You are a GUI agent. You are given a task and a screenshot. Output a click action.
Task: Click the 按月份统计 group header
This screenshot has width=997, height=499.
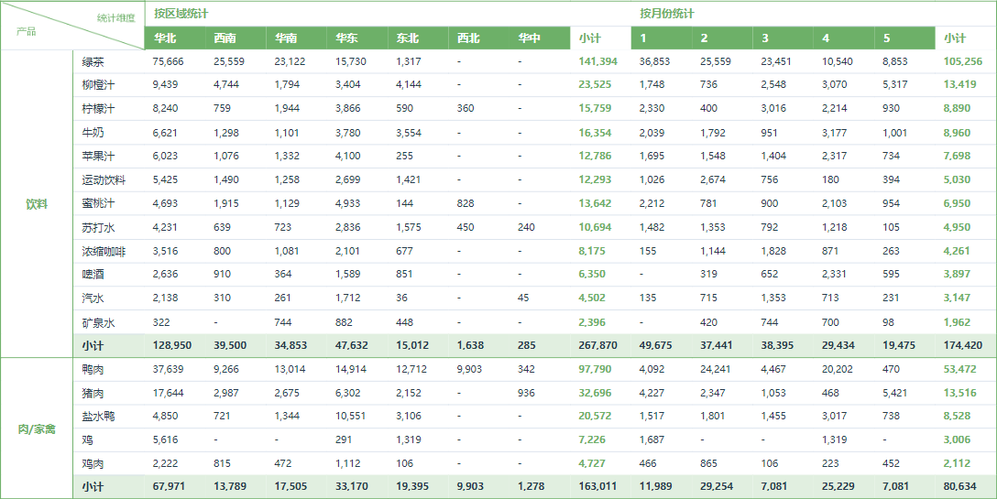[667, 14]
